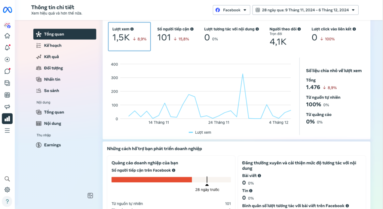Open the Meta logo home icon
Image resolution: width=383 pixels, height=209 pixels.
7,10
